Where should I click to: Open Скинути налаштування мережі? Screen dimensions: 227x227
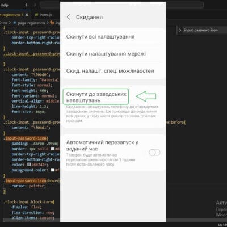click(x=113, y=54)
